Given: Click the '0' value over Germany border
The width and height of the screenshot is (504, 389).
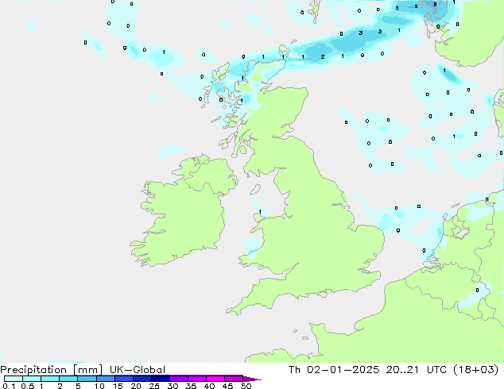Looking at the screenshot, I should tap(477, 290).
